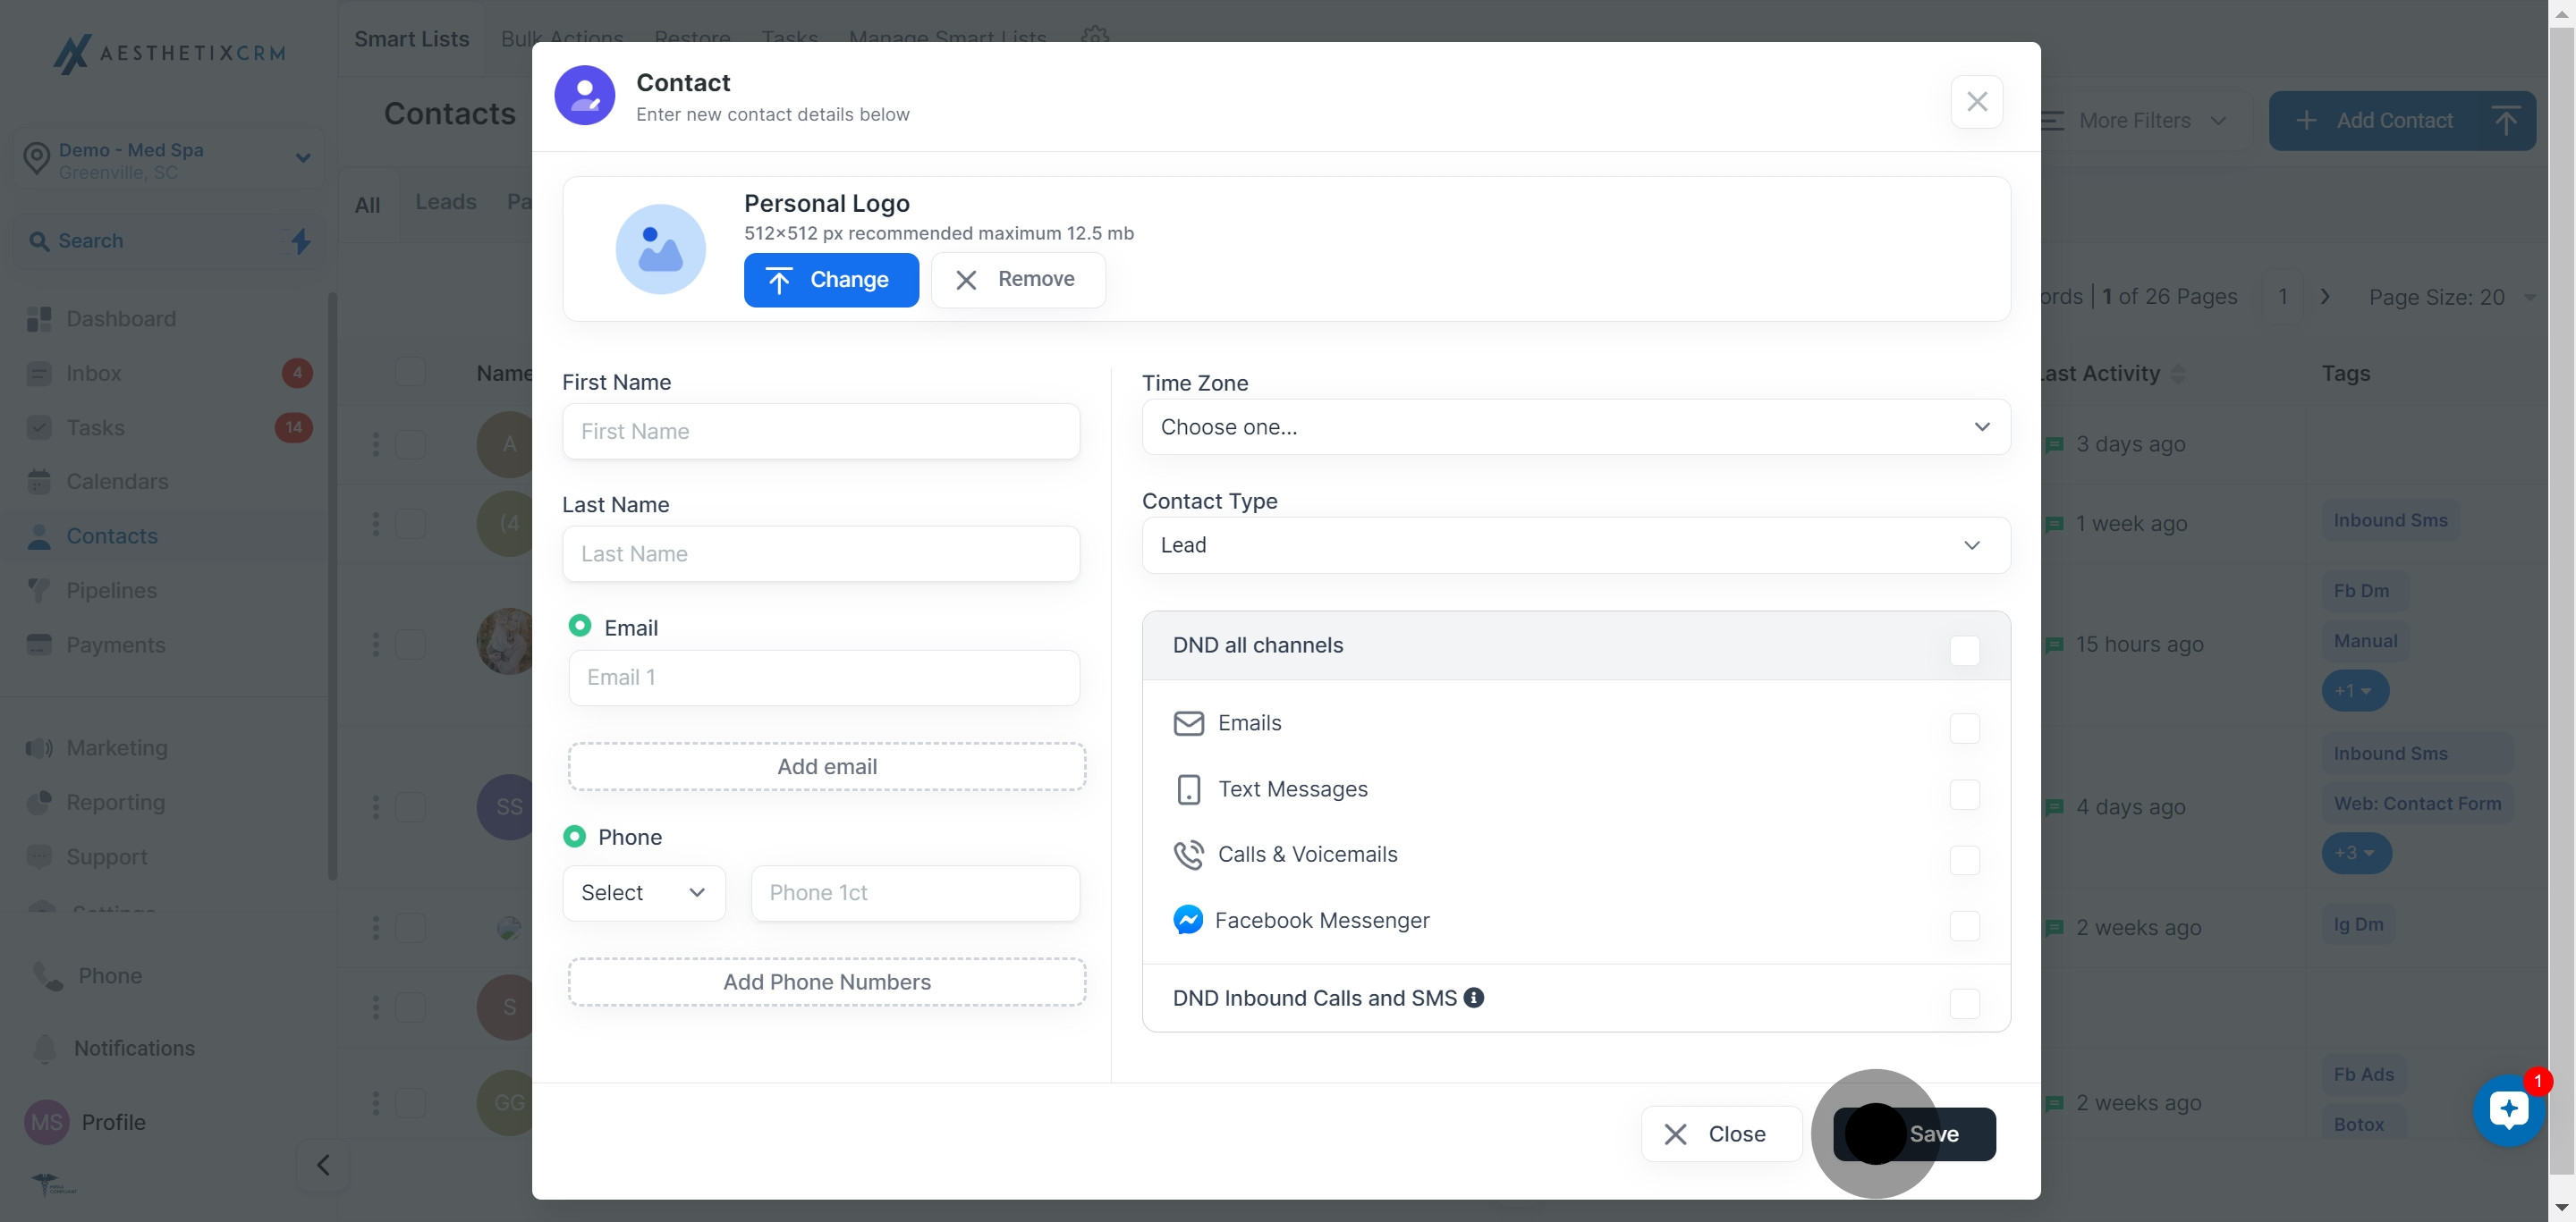The image size is (2576, 1222).
Task: Check the Text Messages DND box
Action: [1964, 795]
